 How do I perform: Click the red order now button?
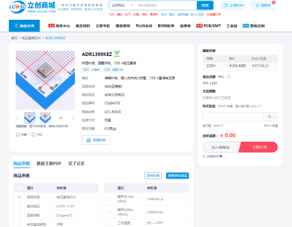click(259, 147)
